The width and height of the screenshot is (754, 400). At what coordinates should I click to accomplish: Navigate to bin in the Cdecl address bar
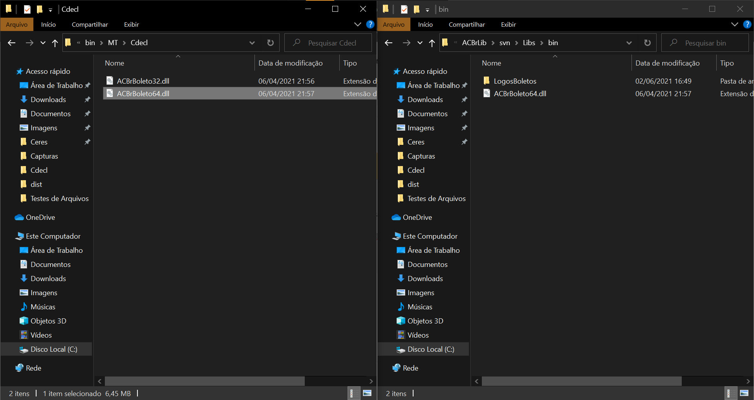pyautogui.click(x=90, y=43)
